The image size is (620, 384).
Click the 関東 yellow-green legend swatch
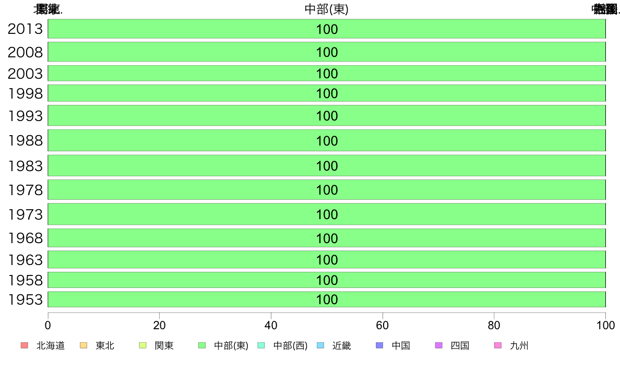pos(143,345)
